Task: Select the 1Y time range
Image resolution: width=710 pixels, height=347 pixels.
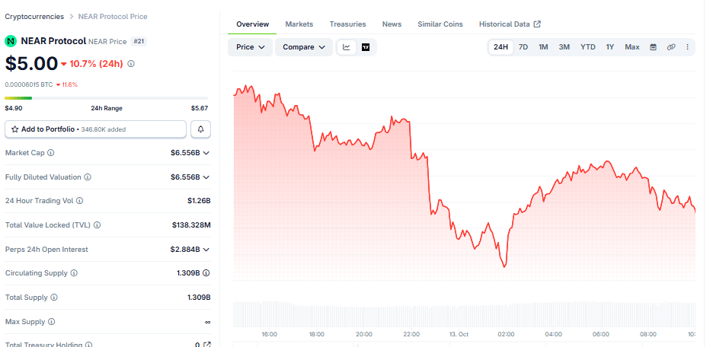Action: [x=610, y=47]
